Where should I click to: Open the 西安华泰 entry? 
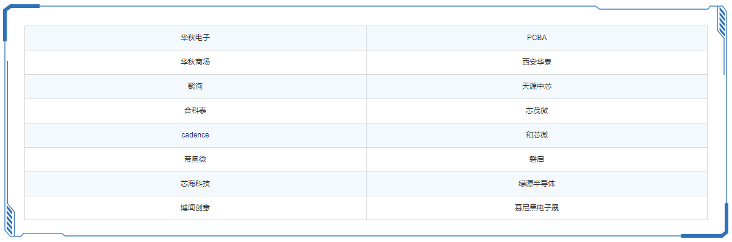537,62
